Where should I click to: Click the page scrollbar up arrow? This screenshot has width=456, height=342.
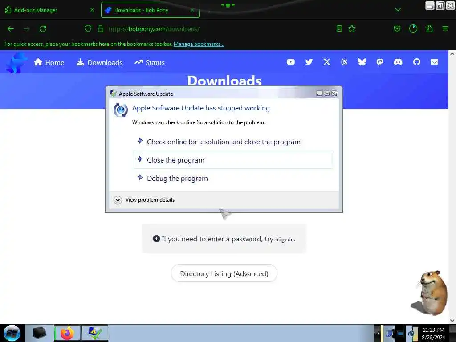452,54
